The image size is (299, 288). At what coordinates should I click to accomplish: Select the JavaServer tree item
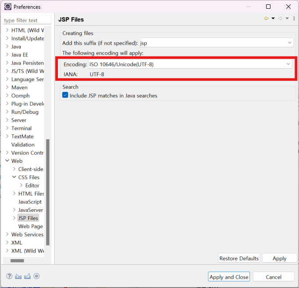[31, 210]
